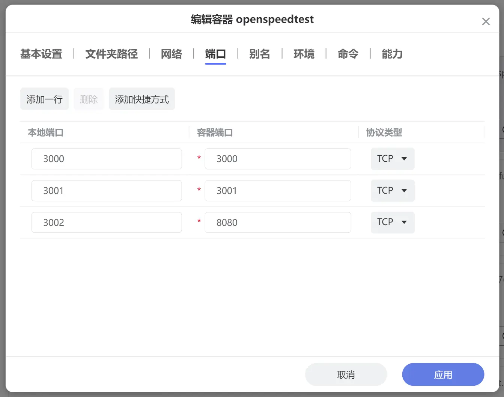Close the edit container dialog
This screenshot has width=504, height=397.
click(486, 21)
